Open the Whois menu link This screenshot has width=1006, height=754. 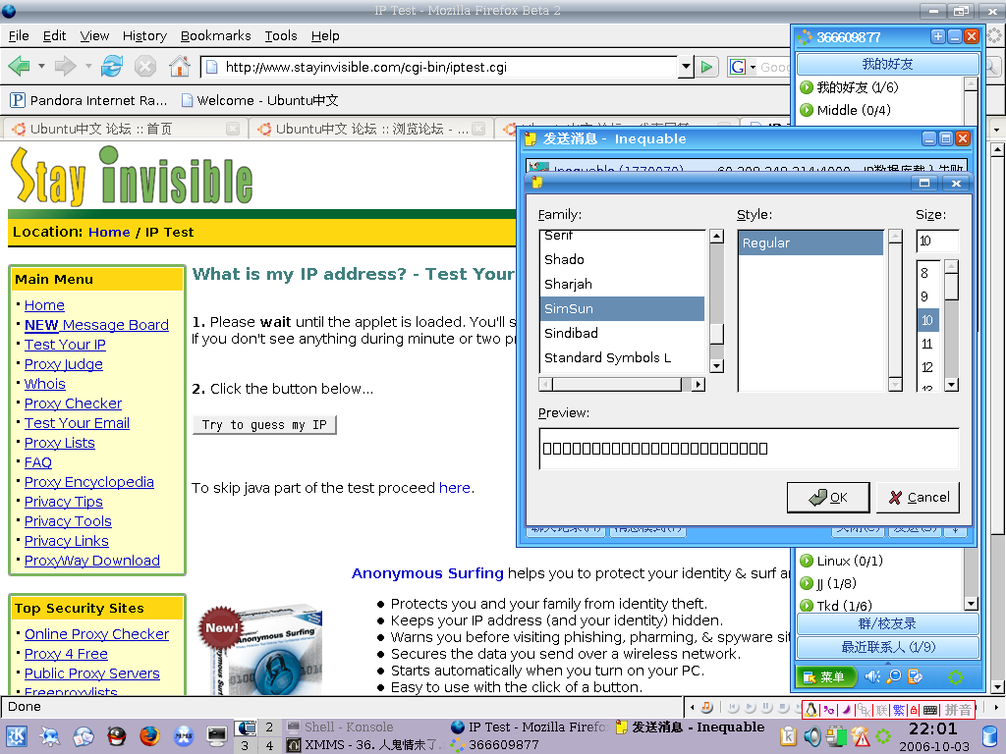coord(45,384)
